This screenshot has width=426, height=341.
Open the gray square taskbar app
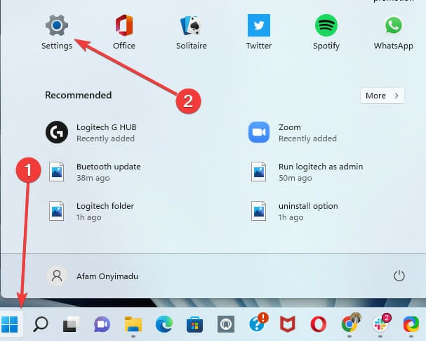[x=226, y=324]
